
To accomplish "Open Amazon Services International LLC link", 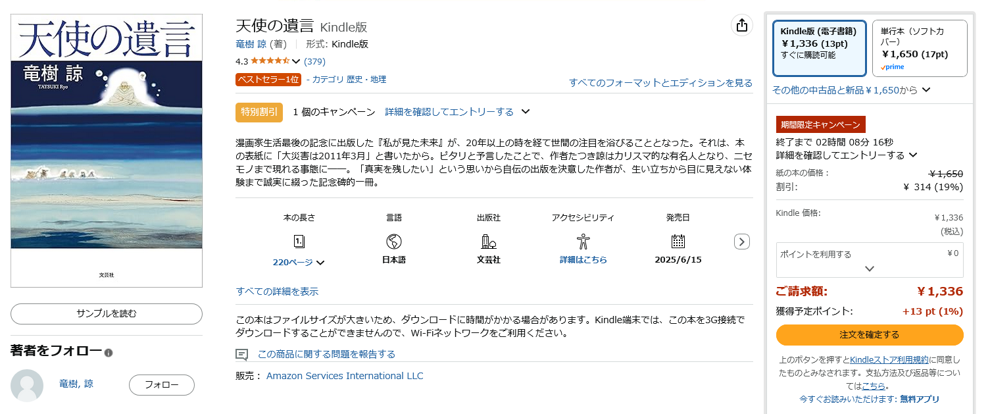I will [345, 376].
